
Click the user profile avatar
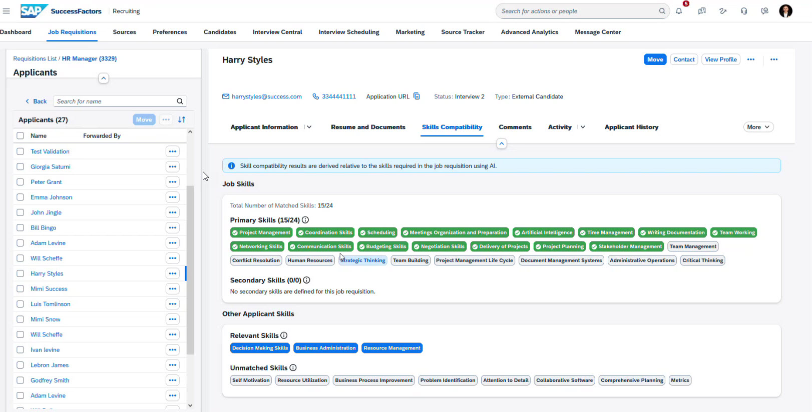click(785, 11)
